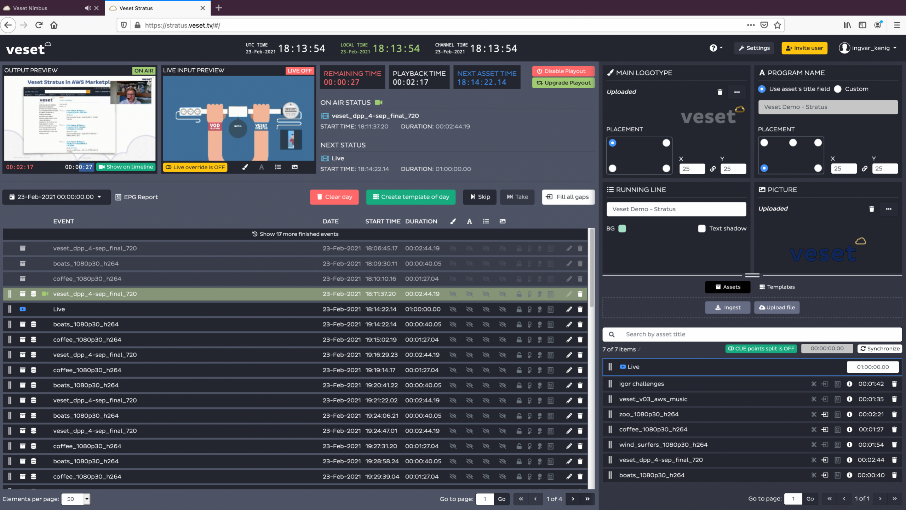Show info for wind_surfers_1080p30_h264 asset
Viewport: 906px width, 510px height.
(849, 445)
